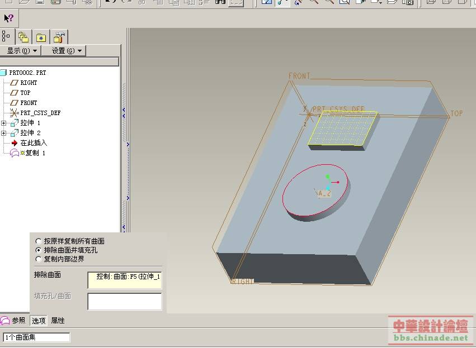This screenshot has height=348, width=476.
Task: Open the 显示 dropdown menu
Action: click(x=21, y=51)
